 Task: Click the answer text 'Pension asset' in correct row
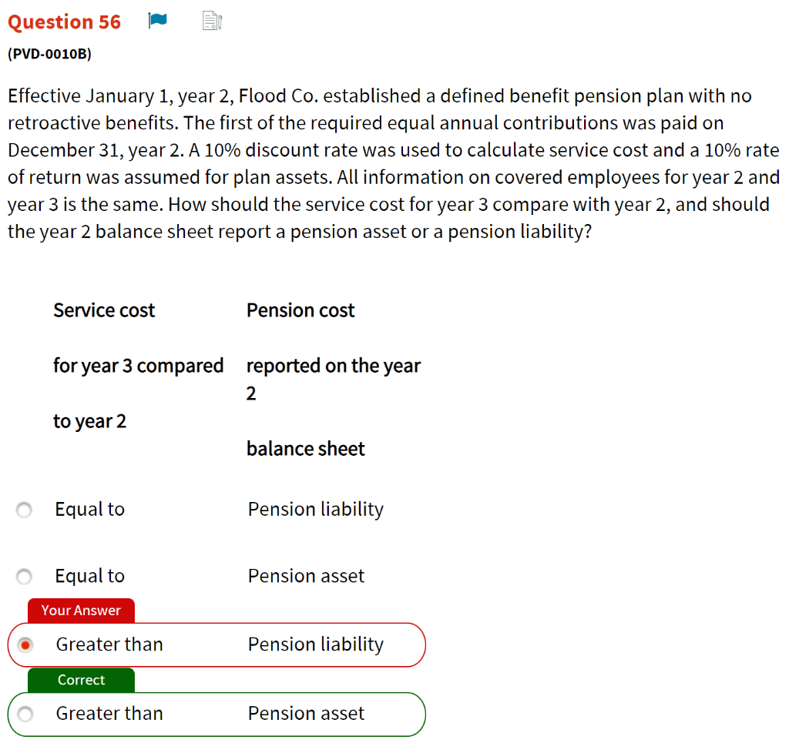point(306,714)
